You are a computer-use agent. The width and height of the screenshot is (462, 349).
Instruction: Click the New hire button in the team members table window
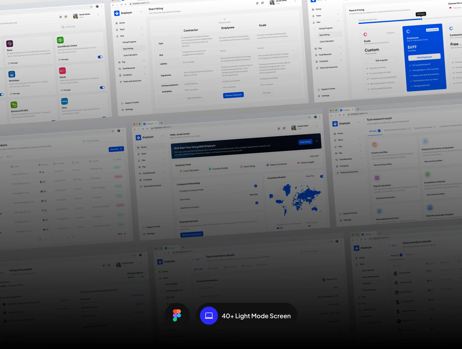(x=116, y=149)
